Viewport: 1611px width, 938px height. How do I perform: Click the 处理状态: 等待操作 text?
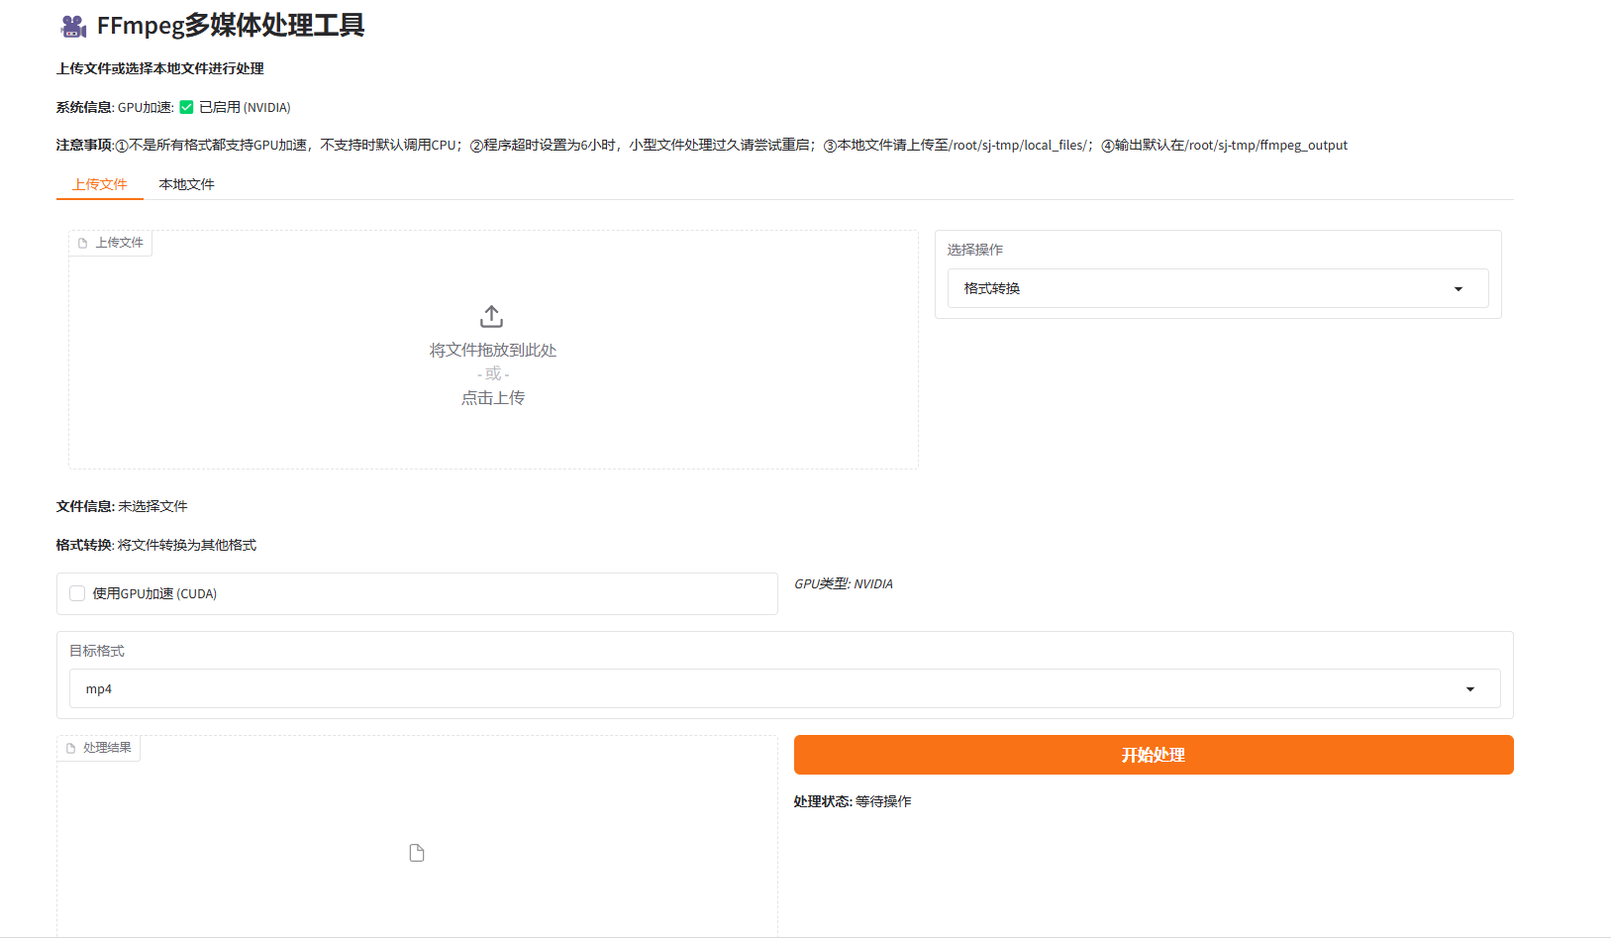point(853,801)
